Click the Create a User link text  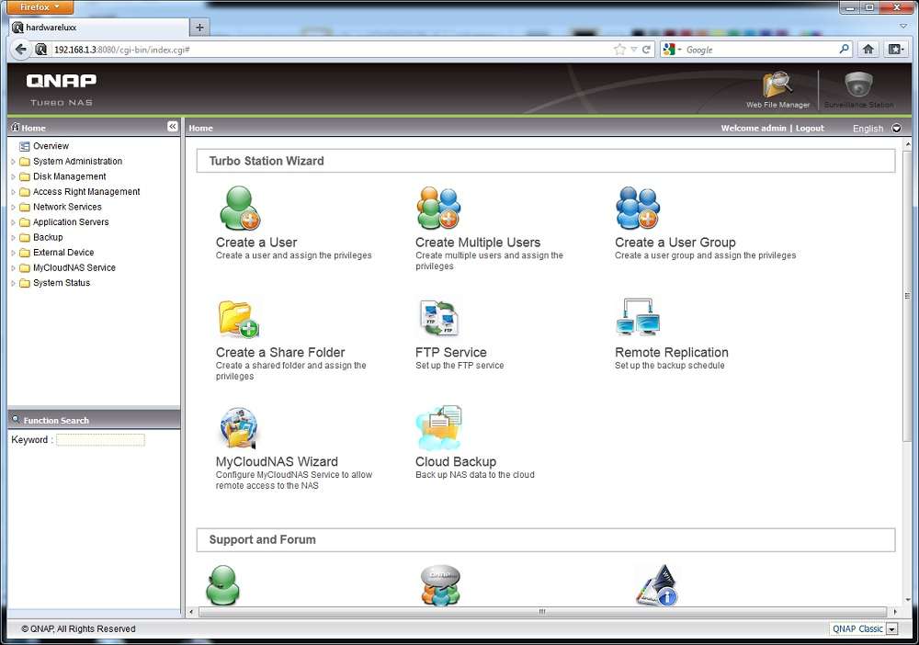click(256, 242)
